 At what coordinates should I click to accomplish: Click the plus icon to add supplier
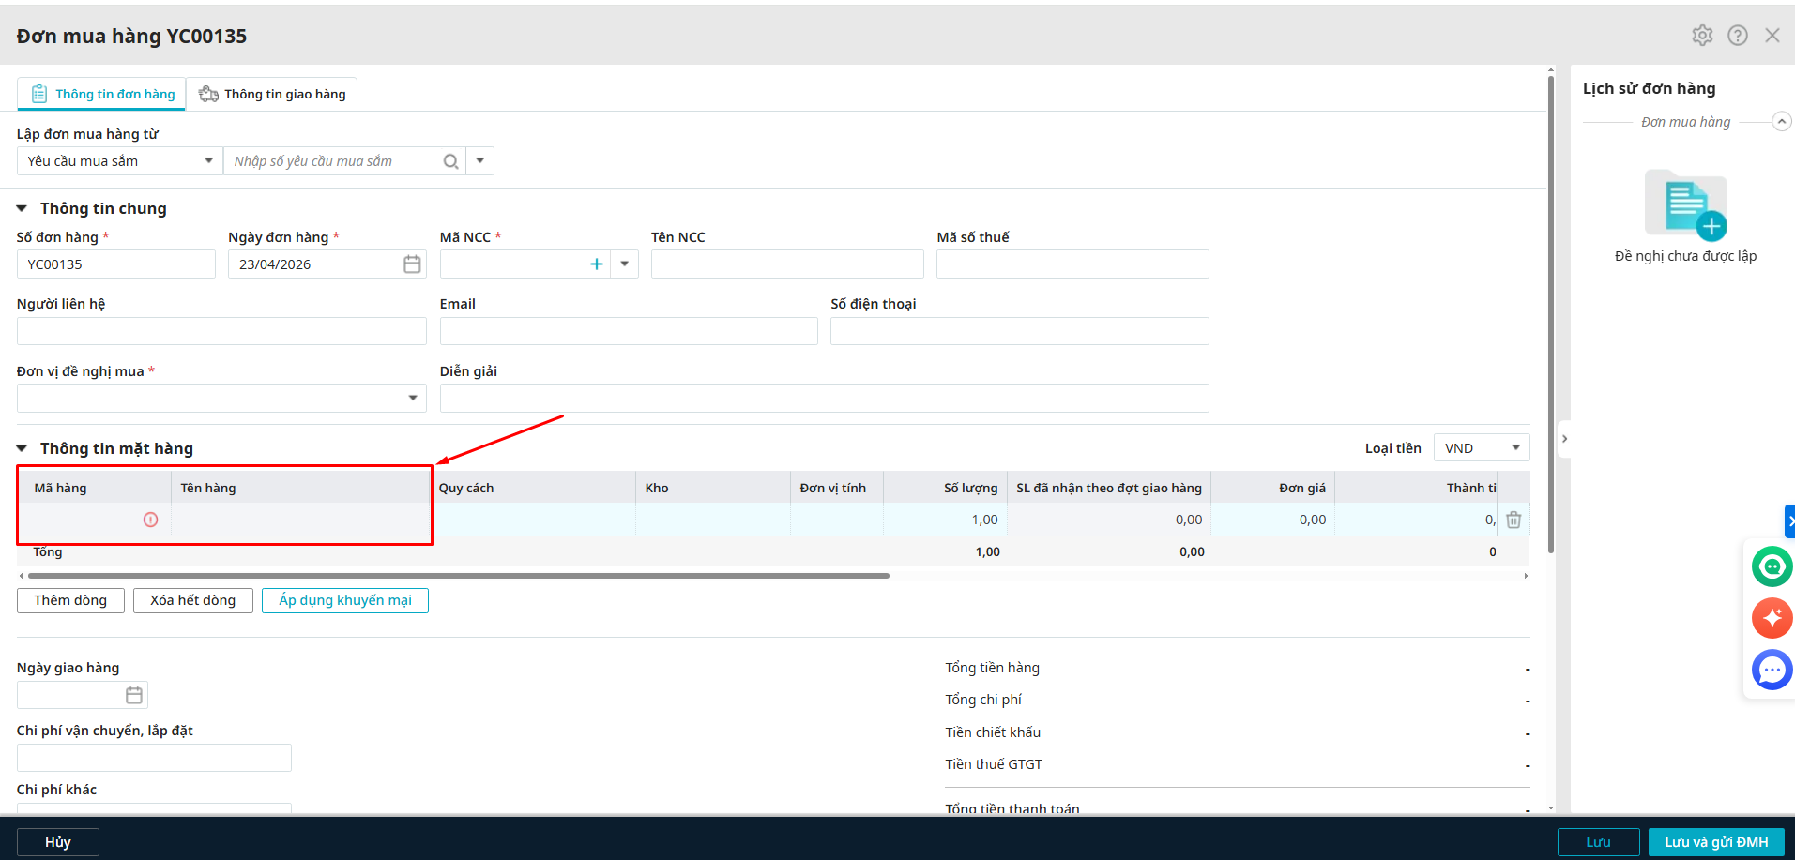[x=596, y=264]
